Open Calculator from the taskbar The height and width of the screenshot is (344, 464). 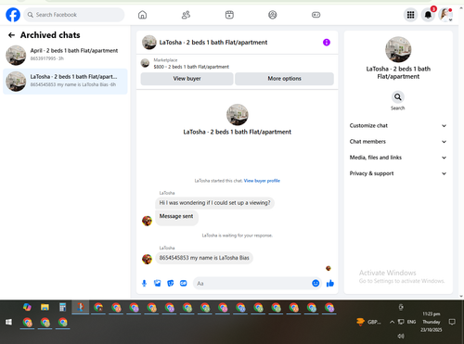pos(62,307)
